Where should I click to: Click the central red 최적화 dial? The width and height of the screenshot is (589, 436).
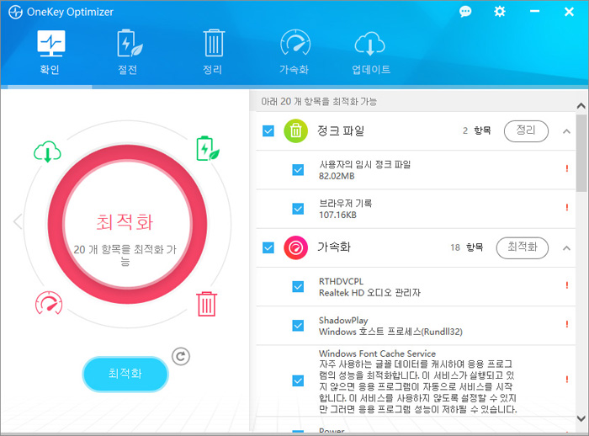tap(125, 224)
